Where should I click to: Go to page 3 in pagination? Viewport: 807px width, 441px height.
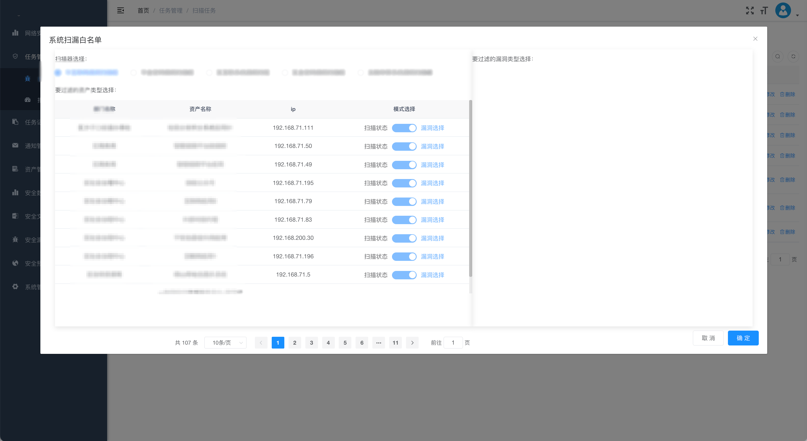(x=312, y=343)
